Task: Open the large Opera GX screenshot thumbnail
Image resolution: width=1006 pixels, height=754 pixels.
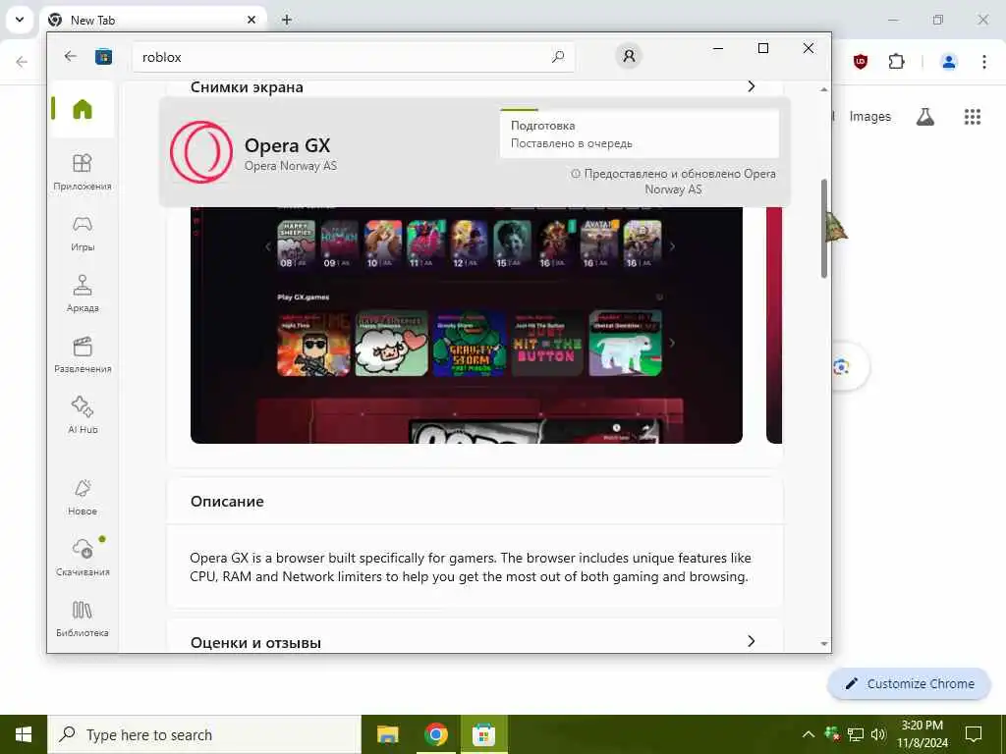Action: point(467,324)
